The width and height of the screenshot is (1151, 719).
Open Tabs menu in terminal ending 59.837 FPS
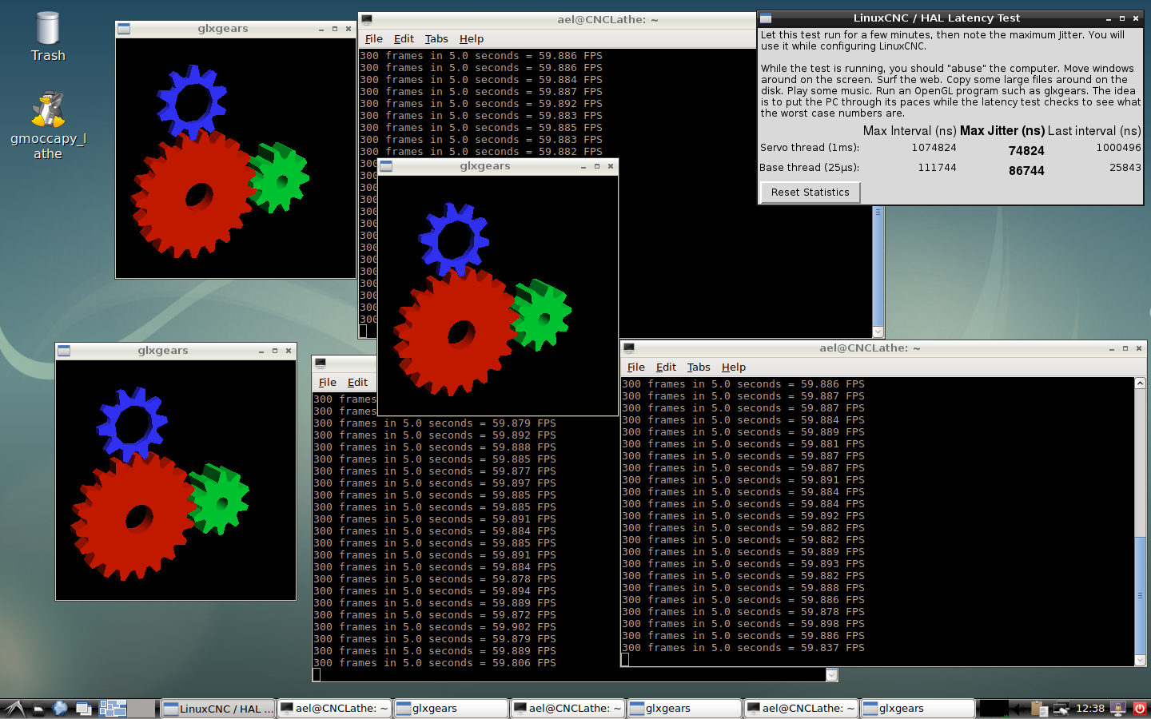[x=699, y=367]
